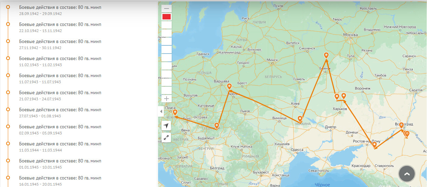Select the map pin in Slovakia
The image size is (427, 187).
click(216, 126)
